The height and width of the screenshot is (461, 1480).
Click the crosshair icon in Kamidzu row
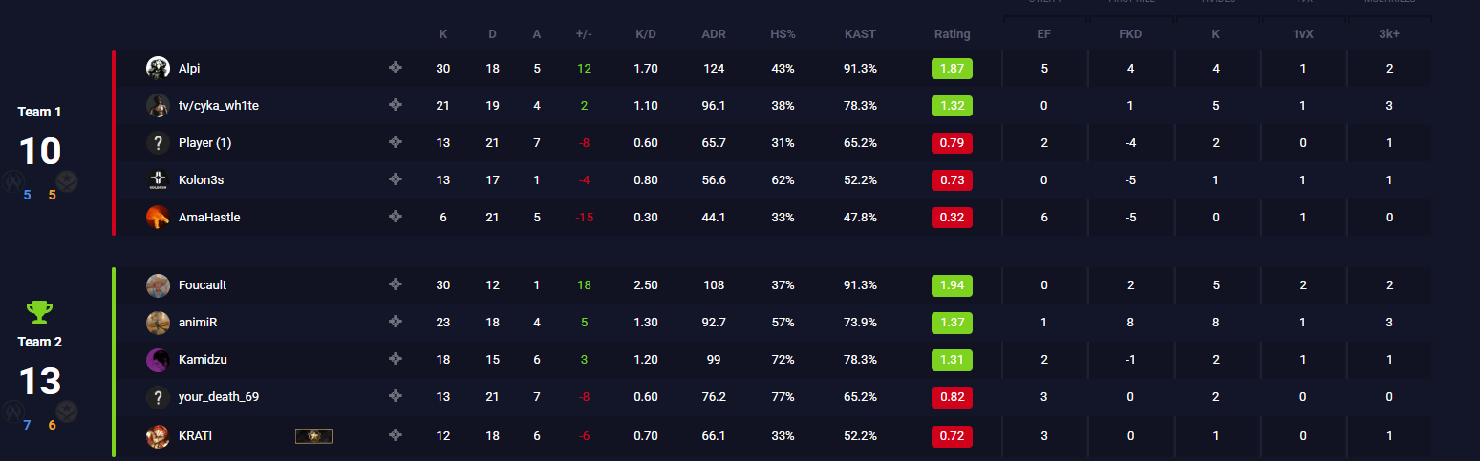click(395, 359)
